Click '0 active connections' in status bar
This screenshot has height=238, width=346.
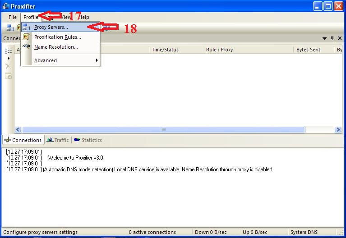point(152,232)
